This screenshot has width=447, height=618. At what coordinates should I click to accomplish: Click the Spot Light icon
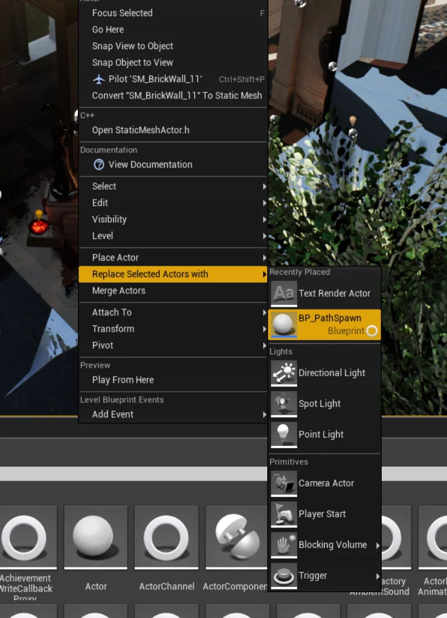pos(283,404)
